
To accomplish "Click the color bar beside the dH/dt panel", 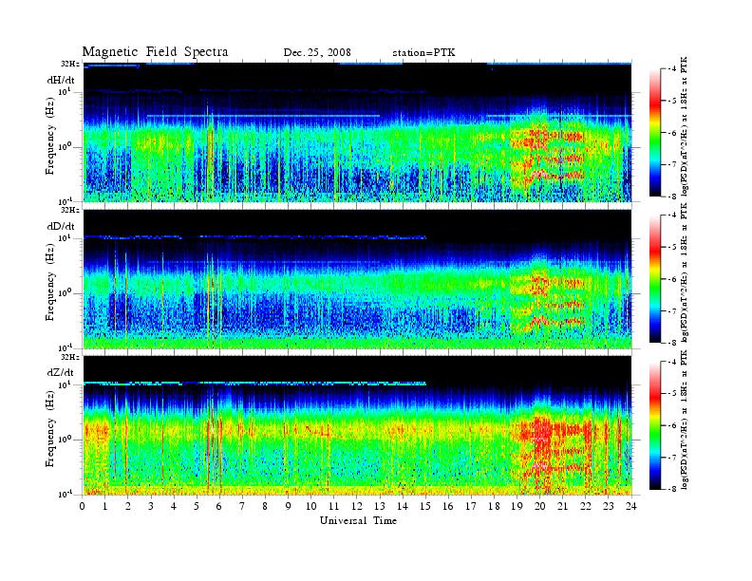I will pyautogui.click(x=655, y=132).
